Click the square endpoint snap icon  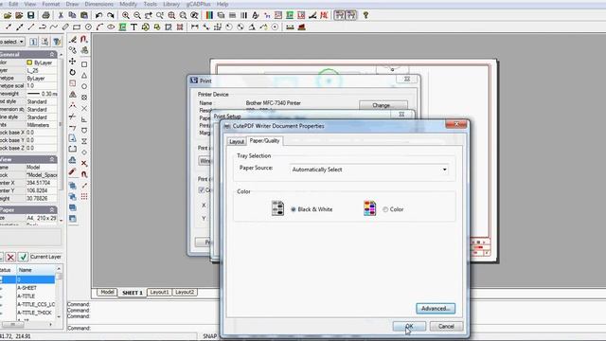coord(84,64)
